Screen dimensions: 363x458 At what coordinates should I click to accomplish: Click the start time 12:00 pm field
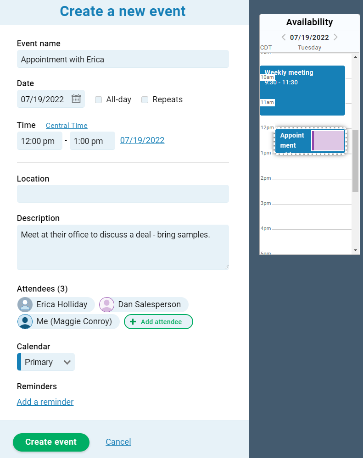coord(39,140)
